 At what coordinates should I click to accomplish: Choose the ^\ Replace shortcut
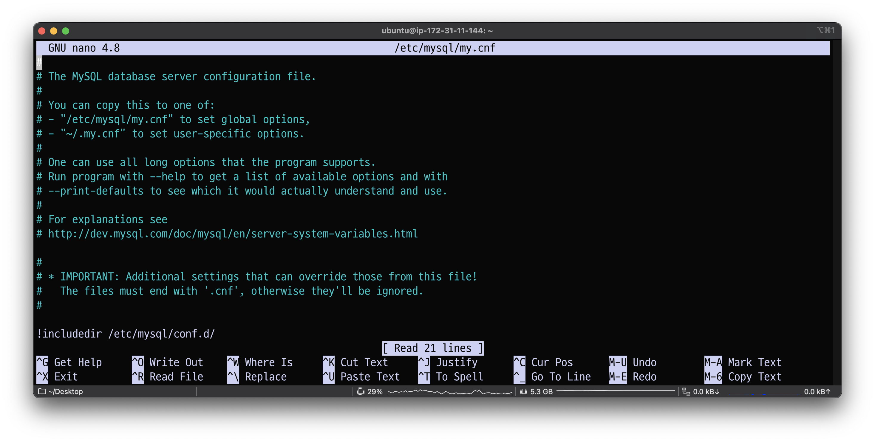tap(257, 376)
